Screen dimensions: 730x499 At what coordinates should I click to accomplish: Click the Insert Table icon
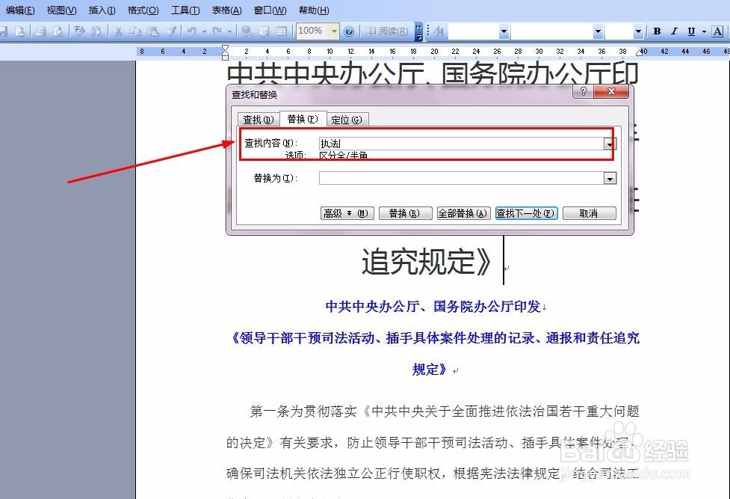[281, 31]
